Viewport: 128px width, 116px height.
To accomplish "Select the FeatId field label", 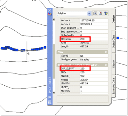I will click(65, 80).
